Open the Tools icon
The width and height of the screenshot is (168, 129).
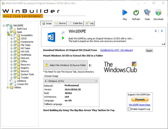pos(147,12)
